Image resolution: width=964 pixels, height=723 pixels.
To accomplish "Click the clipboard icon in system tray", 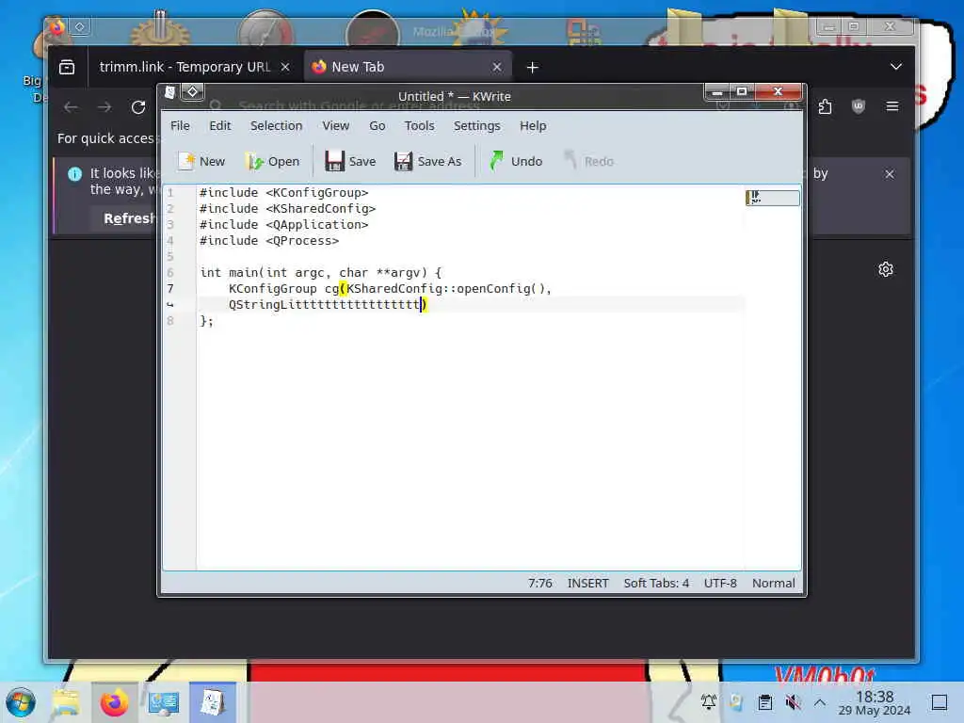I will click(764, 701).
